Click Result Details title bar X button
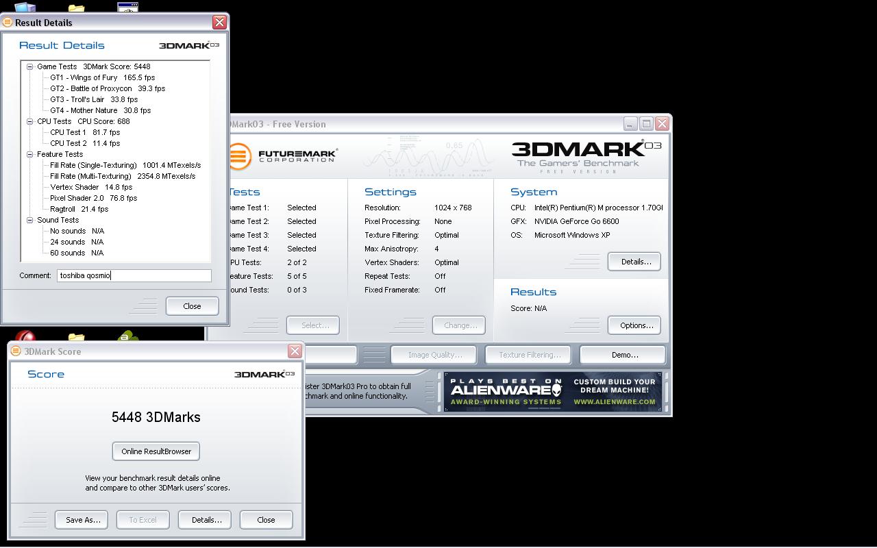Viewport: 877px width, 548px height. point(219,22)
